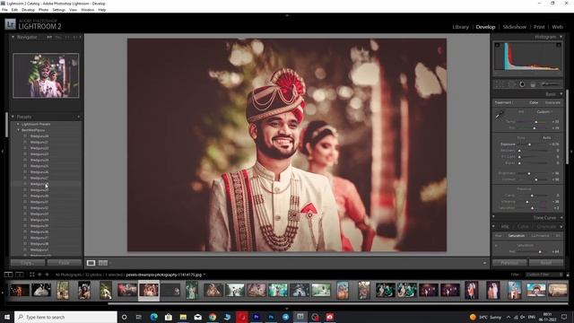Open Cortana circle on taskbar
574x323 pixels.
click(124, 317)
